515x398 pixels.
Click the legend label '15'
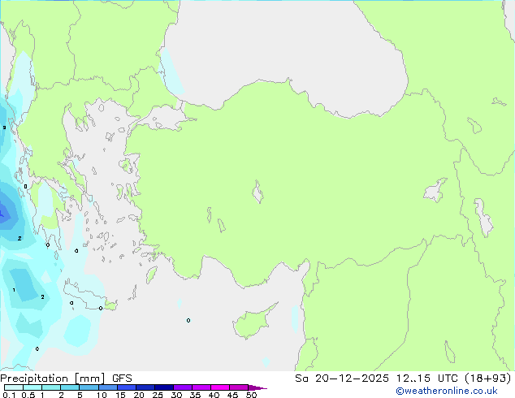point(120,395)
